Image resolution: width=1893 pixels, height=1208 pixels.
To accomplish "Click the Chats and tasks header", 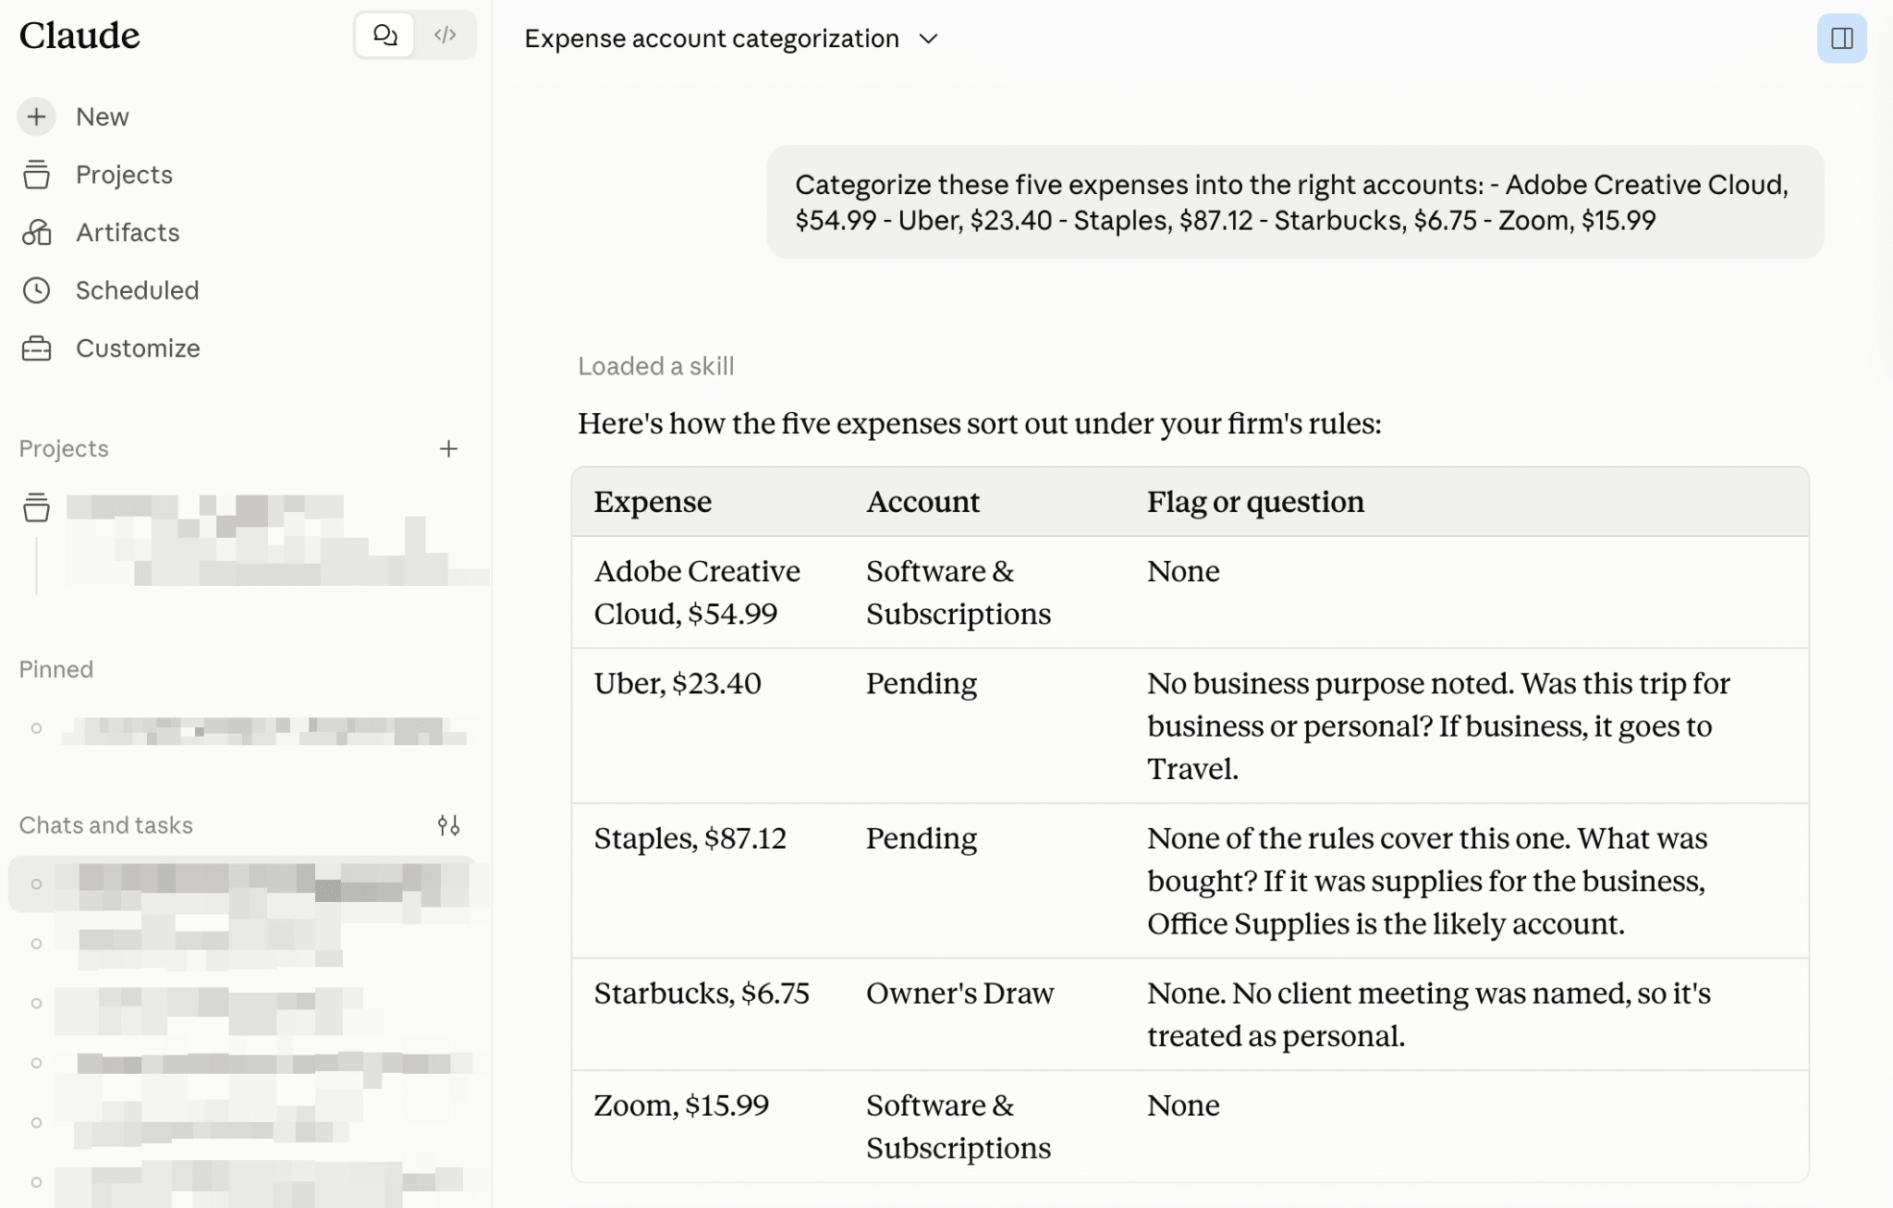I will (x=106, y=825).
